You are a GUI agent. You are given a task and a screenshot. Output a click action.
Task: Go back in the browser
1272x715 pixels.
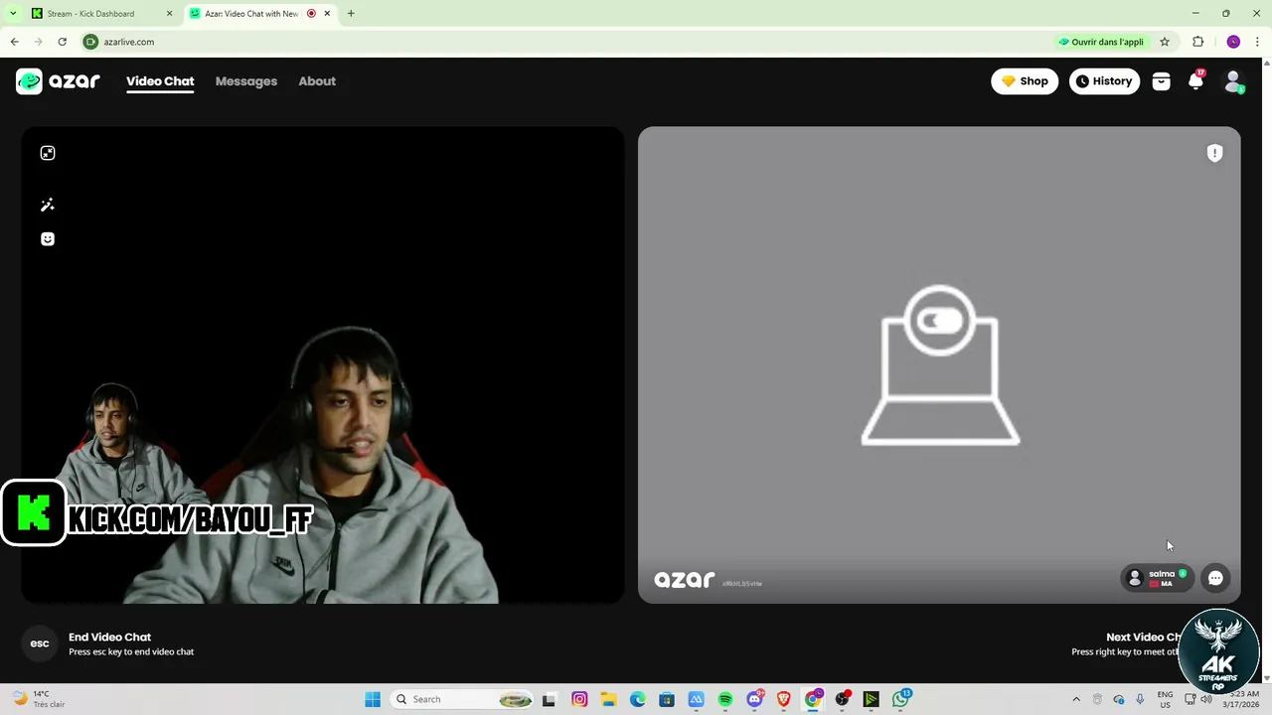coord(15,42)
